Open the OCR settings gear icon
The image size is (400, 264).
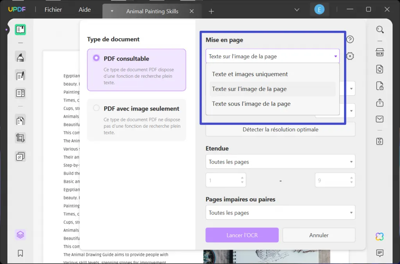point(350,56)
